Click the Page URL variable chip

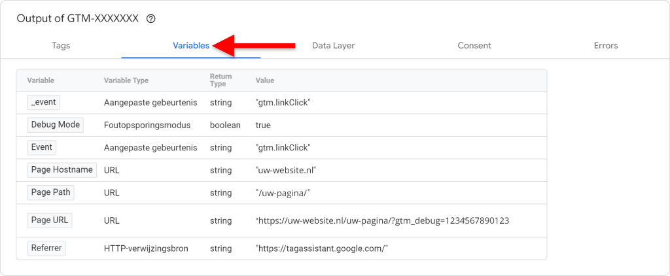point(50,220)
